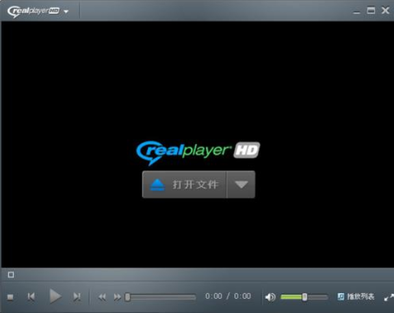Click the small square above the stop button
This screenshot has height=313, width=394.
coord(11,275)
